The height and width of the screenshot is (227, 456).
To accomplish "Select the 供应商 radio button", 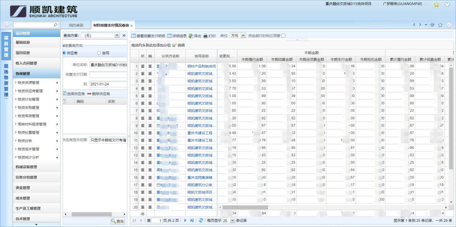I will click(64, 53).
